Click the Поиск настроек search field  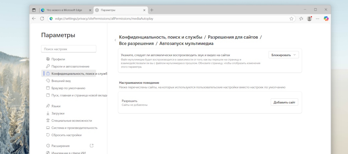pyautogui.click(x=69, y=49)
